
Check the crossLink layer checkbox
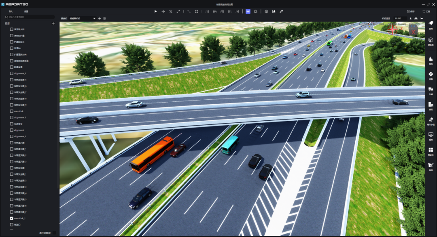(x=12, y=111)
